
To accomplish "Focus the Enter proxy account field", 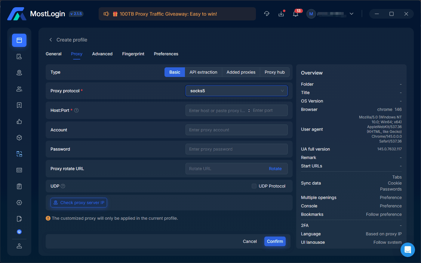I will click(x=237, y=130).
